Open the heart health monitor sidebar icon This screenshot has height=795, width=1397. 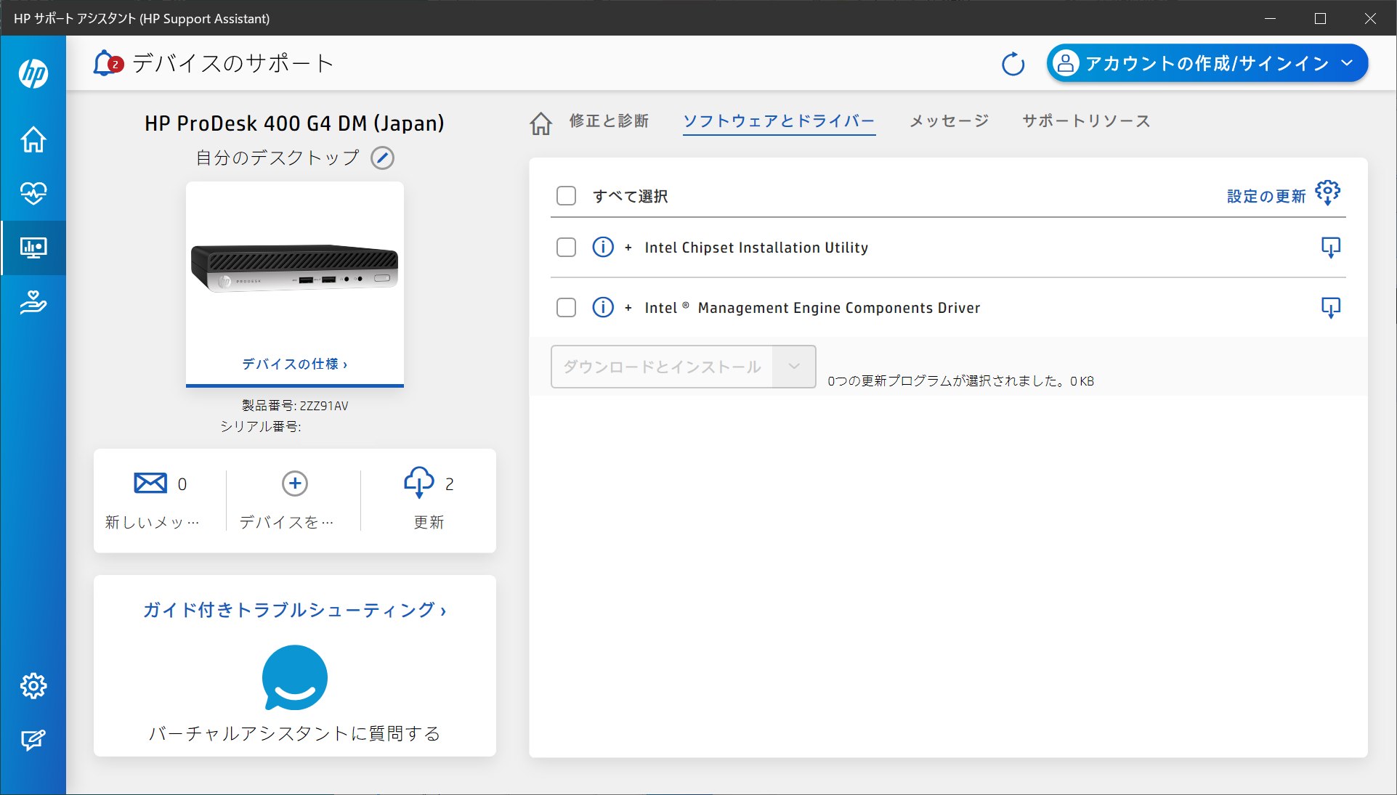click(33, 193)
